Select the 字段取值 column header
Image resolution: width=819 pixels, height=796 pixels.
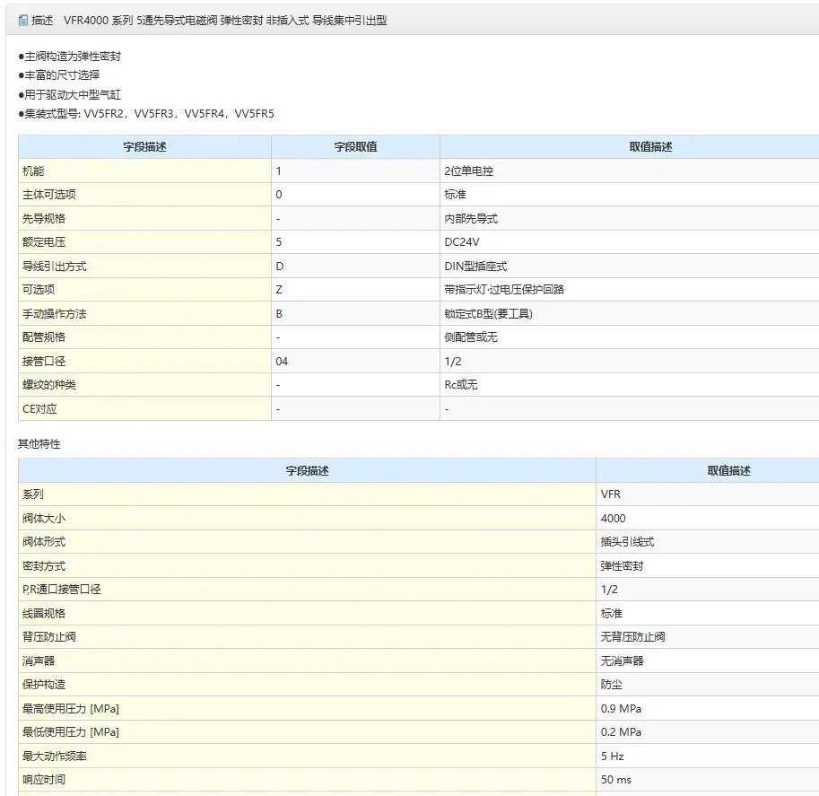[x=356, y=147]
